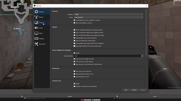The image size is (181, 101).
Task: Click the Sources panel header
Action: click(70, 97)
